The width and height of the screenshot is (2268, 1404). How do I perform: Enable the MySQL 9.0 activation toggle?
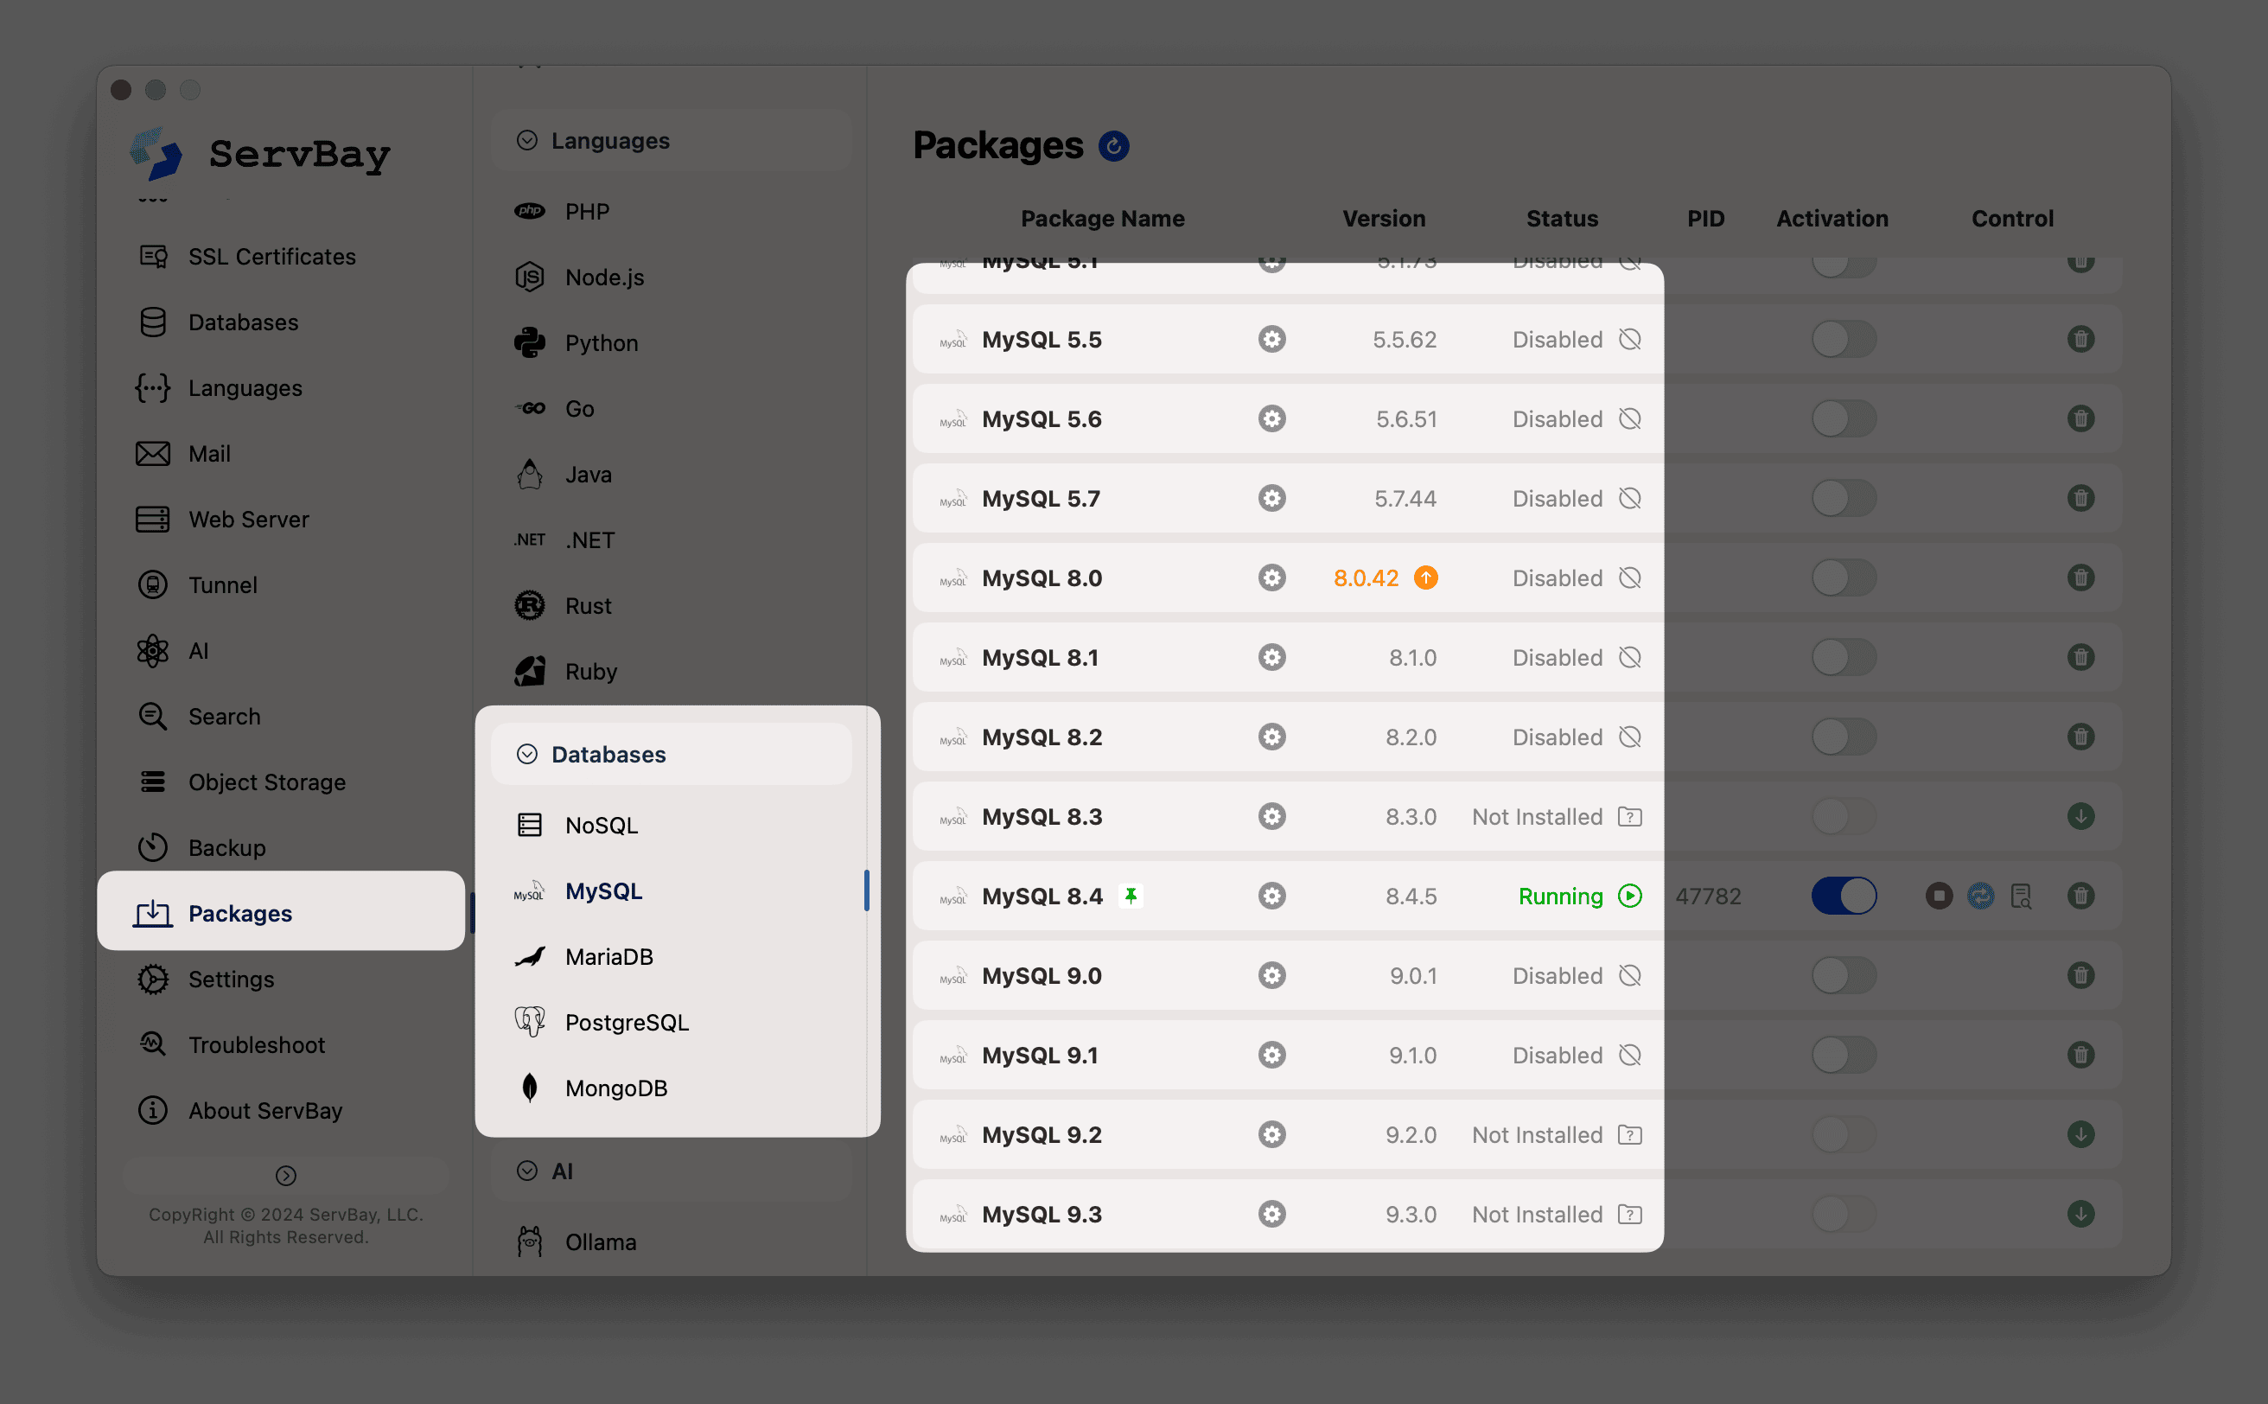(x=1844, y=976)
